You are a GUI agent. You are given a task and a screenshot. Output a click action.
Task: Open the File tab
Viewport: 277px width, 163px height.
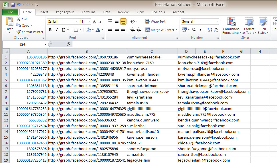tap(10, 12)
